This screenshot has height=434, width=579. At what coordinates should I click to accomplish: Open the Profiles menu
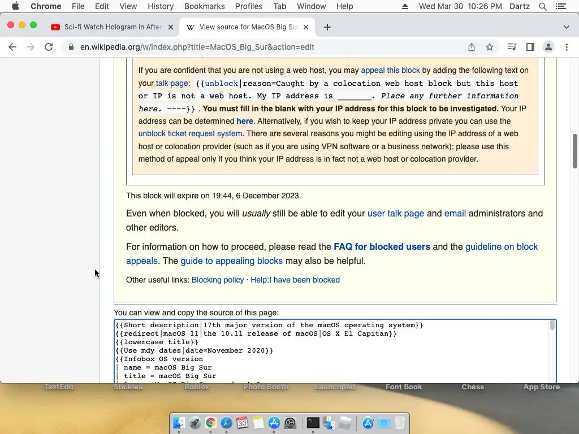pyautogui.click(x=249, y=6)
